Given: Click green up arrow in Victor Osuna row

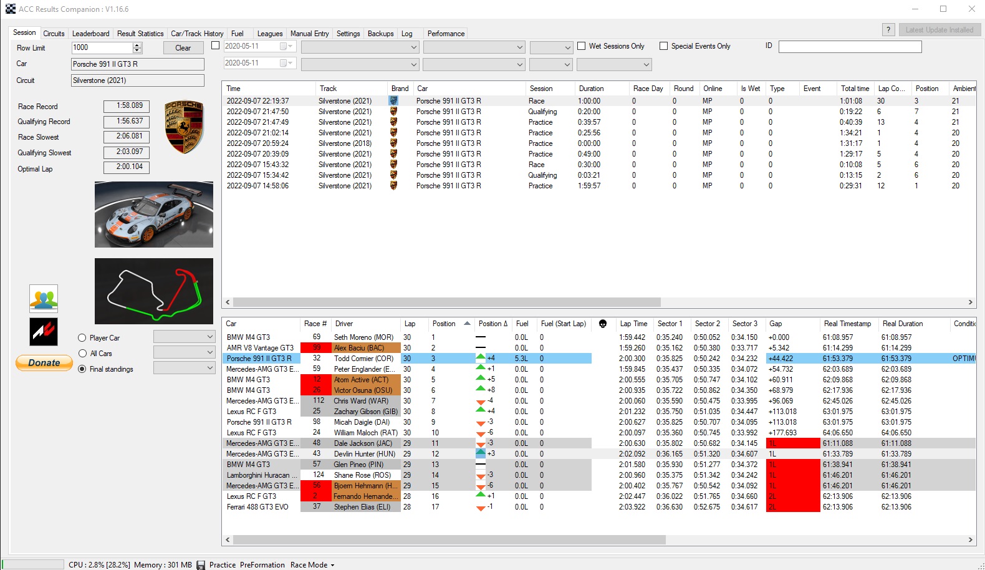Looking at the screenshot, I should (481, 389).
